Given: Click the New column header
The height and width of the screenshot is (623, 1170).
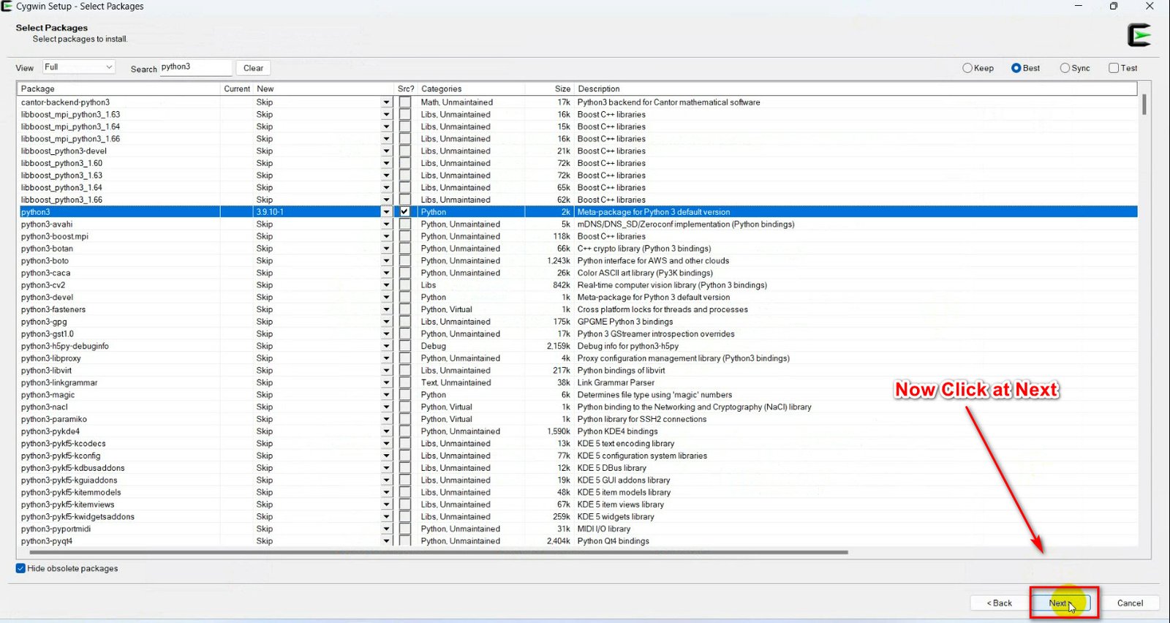Looking at the screenshot, I should click(x=323, y=88).
